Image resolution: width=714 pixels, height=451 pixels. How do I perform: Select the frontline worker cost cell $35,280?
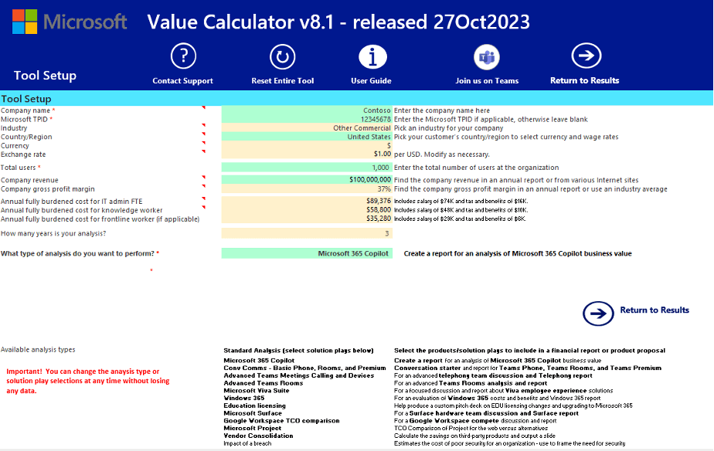(307, 219)
